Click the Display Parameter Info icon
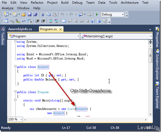The image size is (161, 132). 12,21
